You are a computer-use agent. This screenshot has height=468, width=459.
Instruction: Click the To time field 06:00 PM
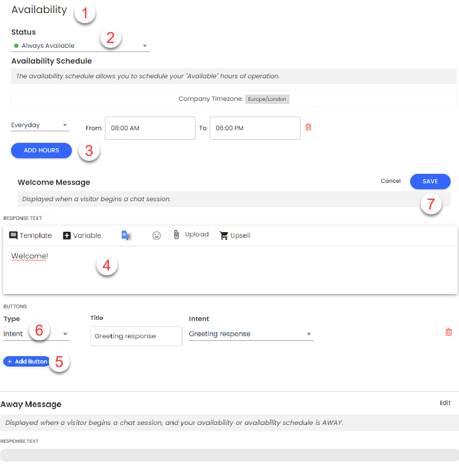255,128
